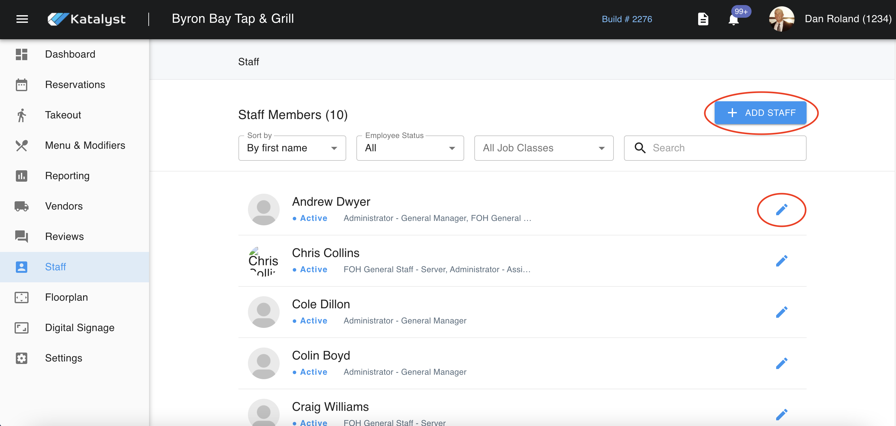Image resolution: width=896 pixels, height=426 pixels.
Task: Open Settings from the sidebar
Action: pos(64,358)
